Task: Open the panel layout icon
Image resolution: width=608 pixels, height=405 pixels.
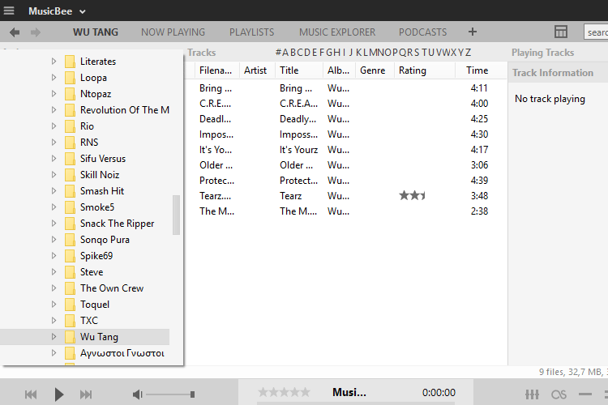Action: (561, 32)
